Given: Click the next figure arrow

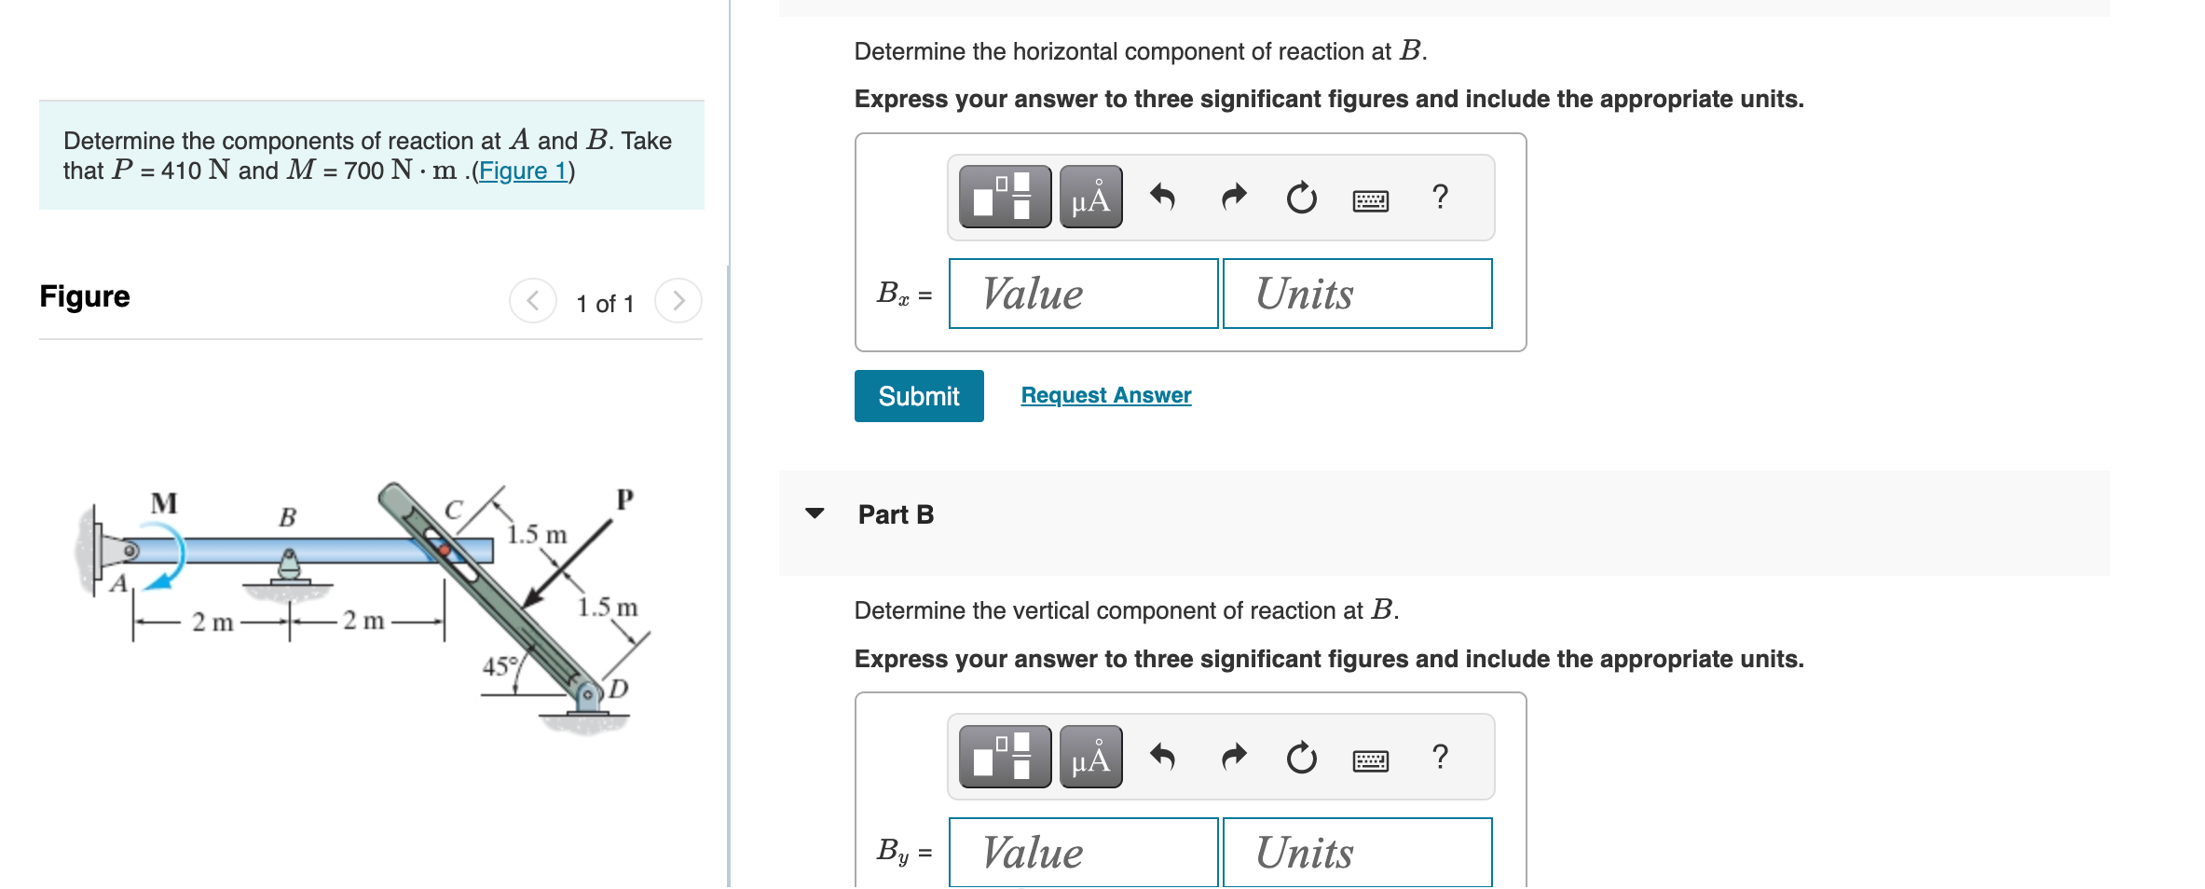Looking at the screenshot, I should (680, 301).
